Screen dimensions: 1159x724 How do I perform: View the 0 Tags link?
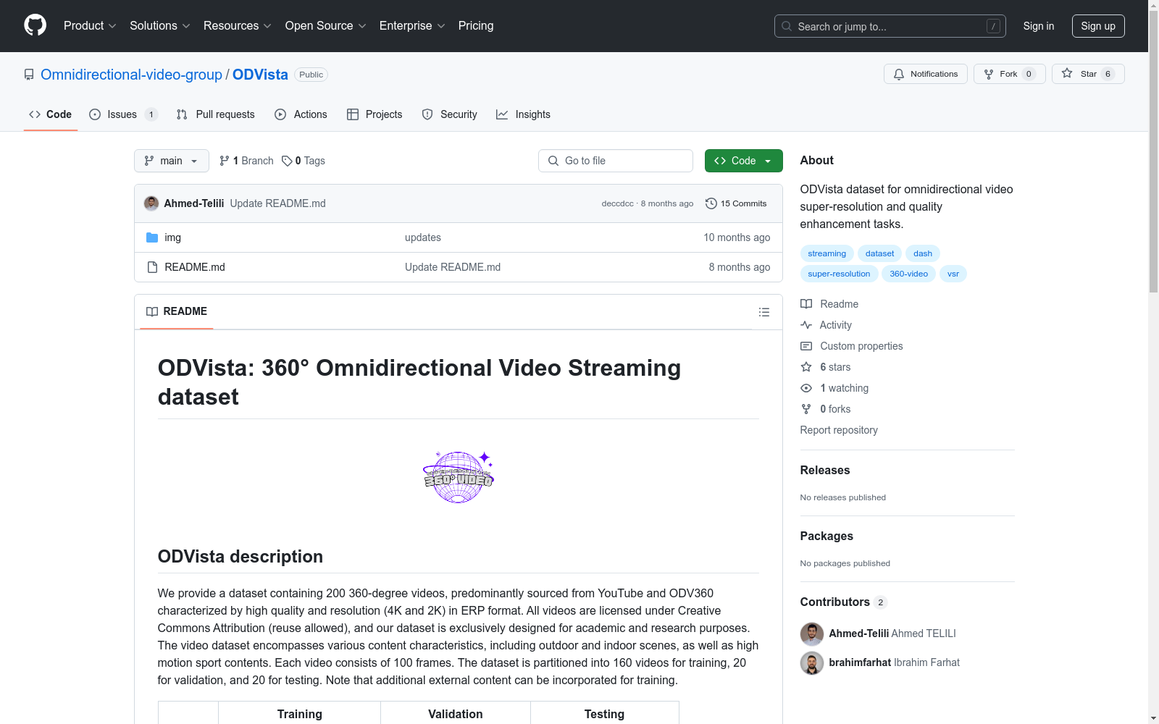point(304,161)
